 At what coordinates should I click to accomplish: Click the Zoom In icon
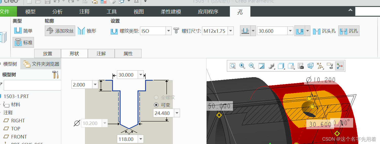(x=242, y=66)
